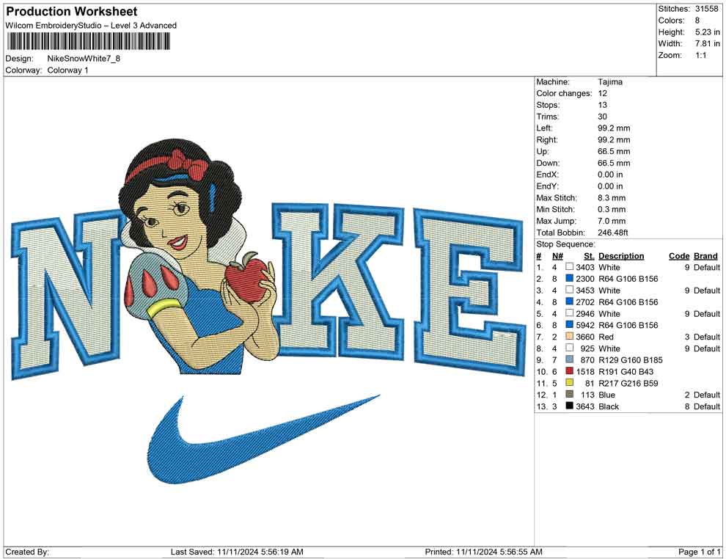Choose the yellow swatch for R217 G216 B59

click(x=570, y=382)
